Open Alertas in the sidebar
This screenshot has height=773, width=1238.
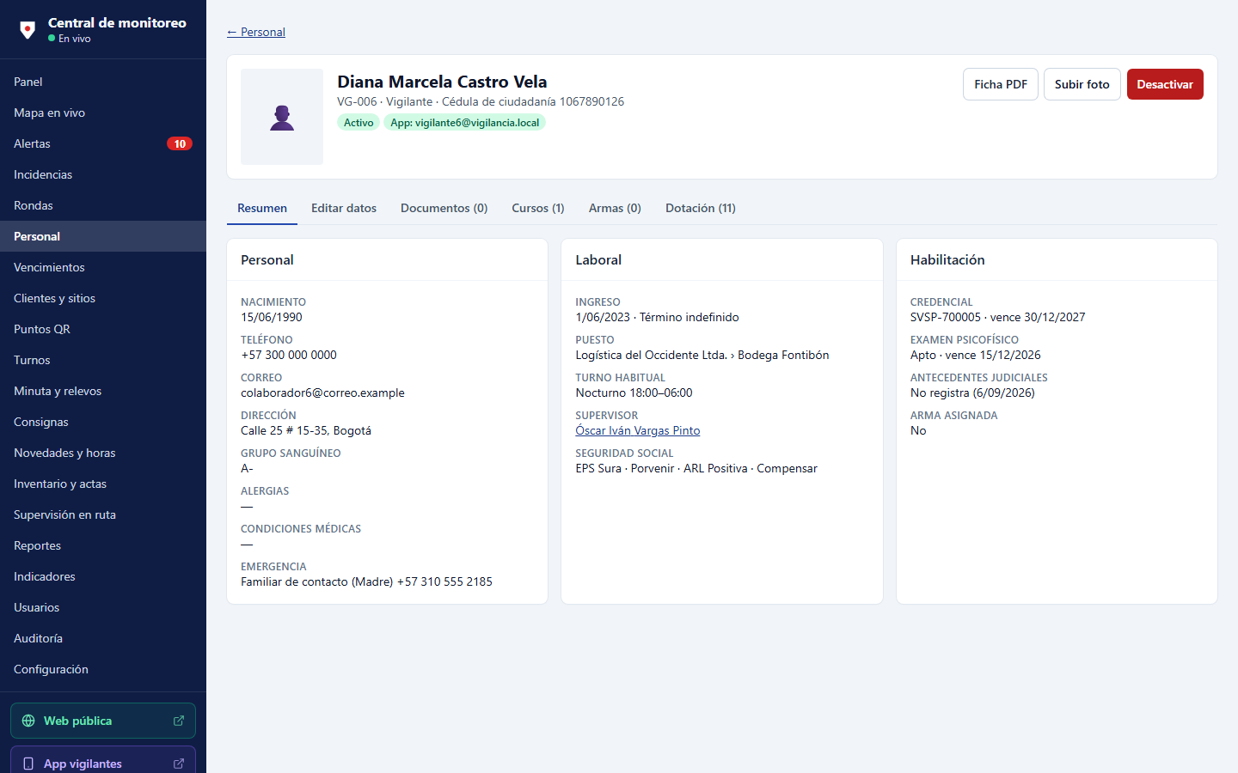click(103, 143)
